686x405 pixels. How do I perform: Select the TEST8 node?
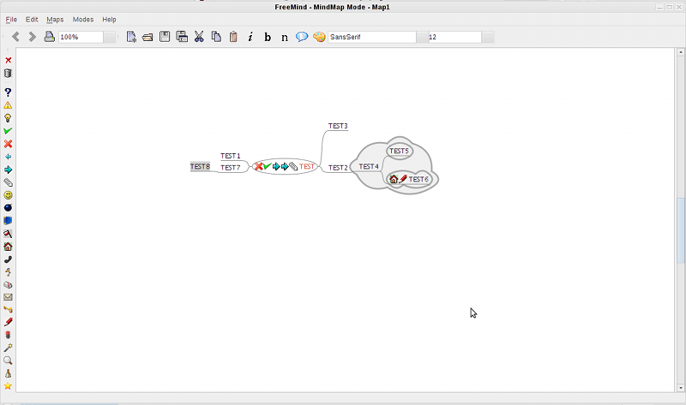pyautogui.click(x=200, y=166)
